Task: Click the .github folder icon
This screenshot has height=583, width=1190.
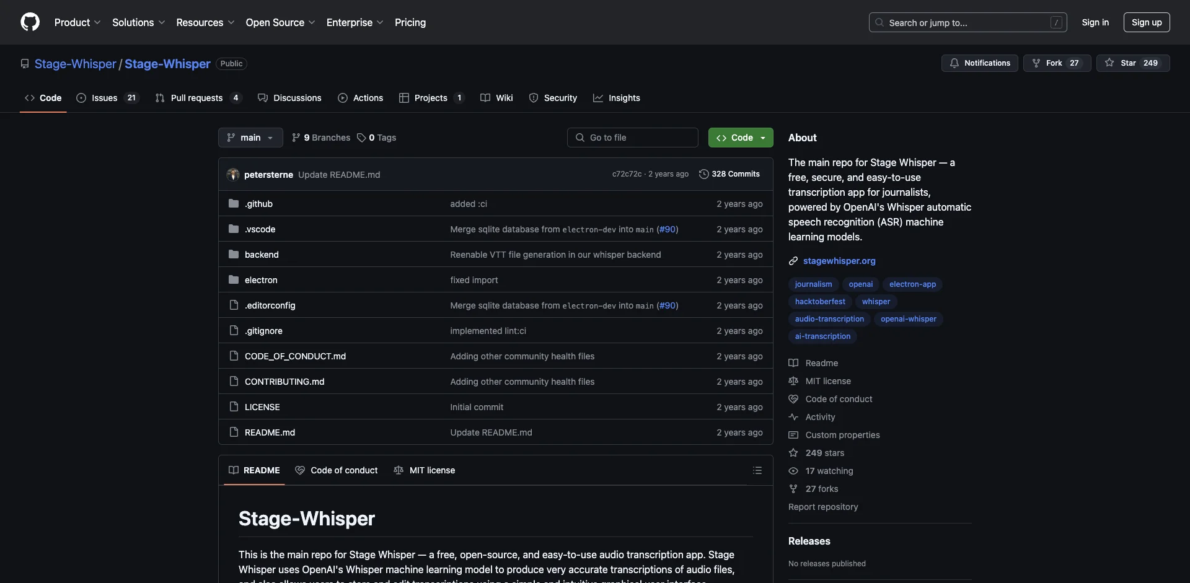Action: tap(234, 204)
